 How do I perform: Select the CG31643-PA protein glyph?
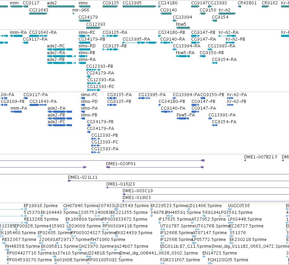(x=38, y=105)
